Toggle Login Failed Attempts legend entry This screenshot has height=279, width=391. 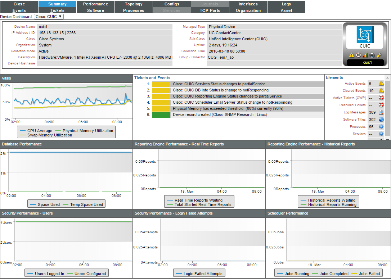(x=199, y=274)
